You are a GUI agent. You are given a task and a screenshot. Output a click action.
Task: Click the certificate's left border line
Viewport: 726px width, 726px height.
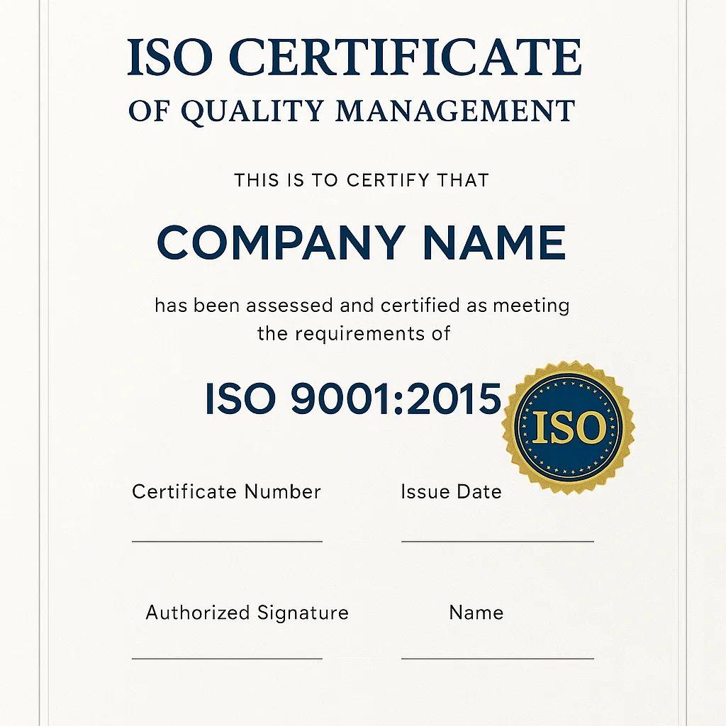click(44, 363)
